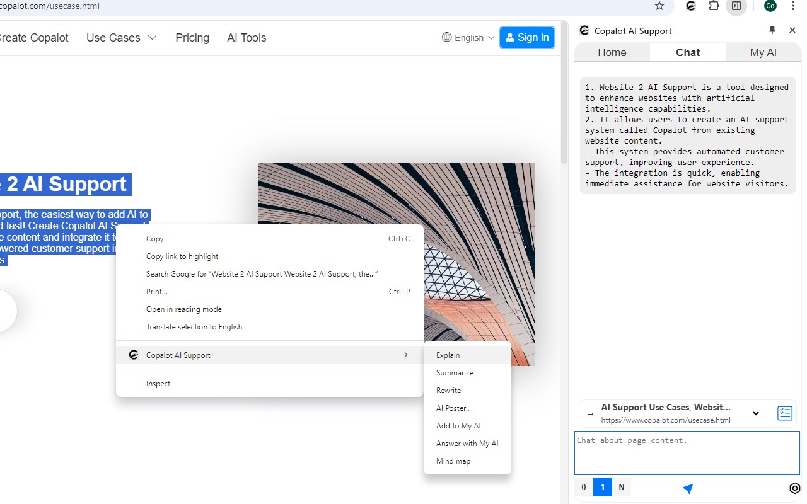
Task: Click the page source title AI Support Use Cases
Action: 666,408
